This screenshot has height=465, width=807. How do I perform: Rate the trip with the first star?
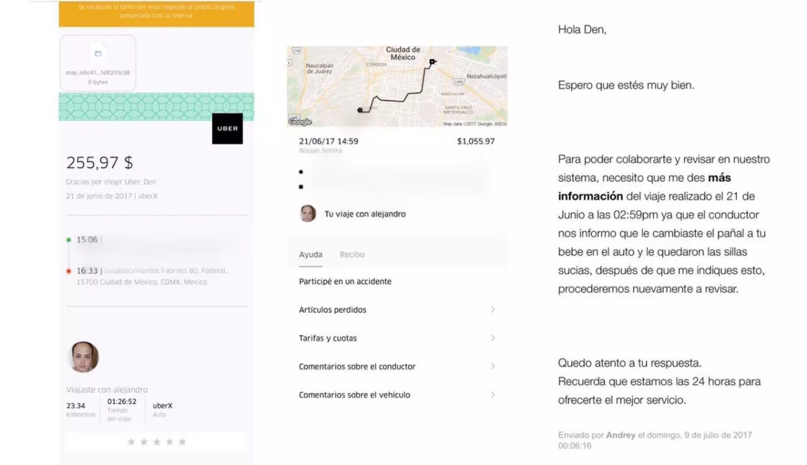(131, 442)
